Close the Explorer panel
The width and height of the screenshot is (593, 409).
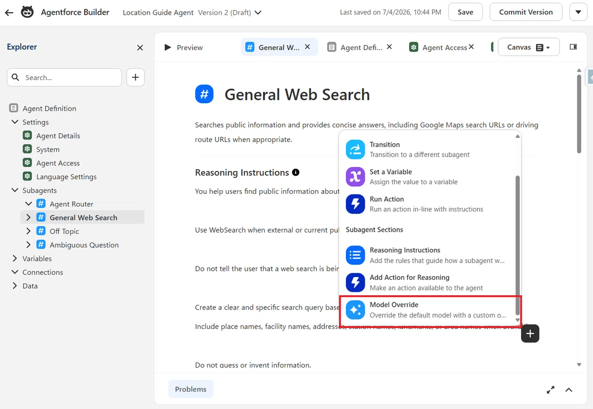click(x=140, y=47)
